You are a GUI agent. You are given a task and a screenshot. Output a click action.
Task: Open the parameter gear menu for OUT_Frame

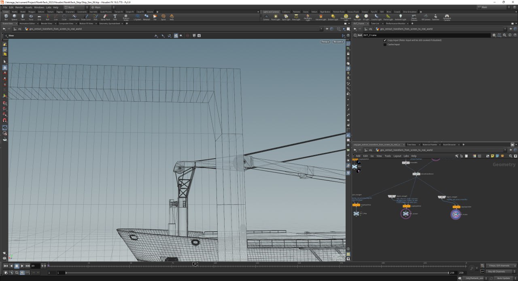pos(494,35)
